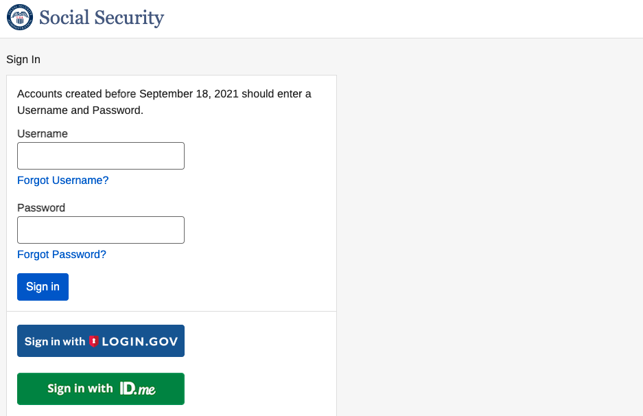This screenshot has width=643, height=416.
Task: Click the Password field label
Action: (41, 207)
